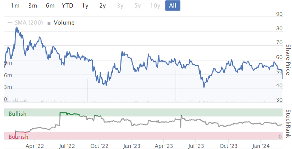This screenshot has height=149, width=292.
Task: Click the tall volume spike near May 2023
Action: coord(176,86)
